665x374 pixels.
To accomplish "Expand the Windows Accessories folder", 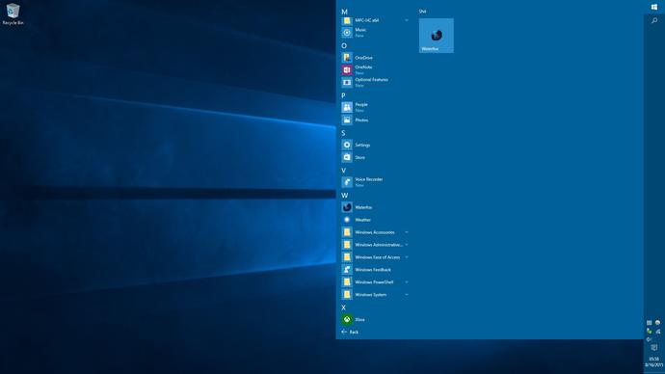I will click(x=375, y=232).
